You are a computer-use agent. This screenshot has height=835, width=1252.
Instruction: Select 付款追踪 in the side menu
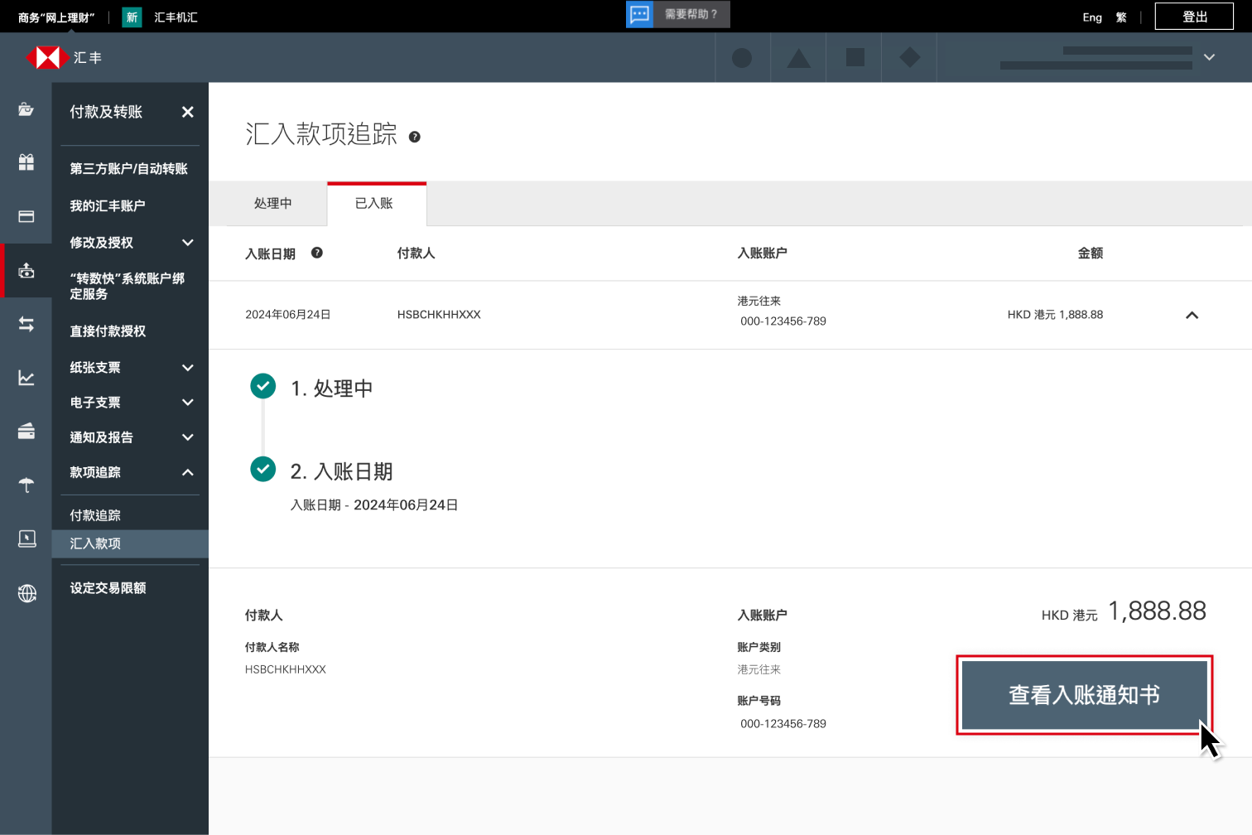[x=95, y=515]
